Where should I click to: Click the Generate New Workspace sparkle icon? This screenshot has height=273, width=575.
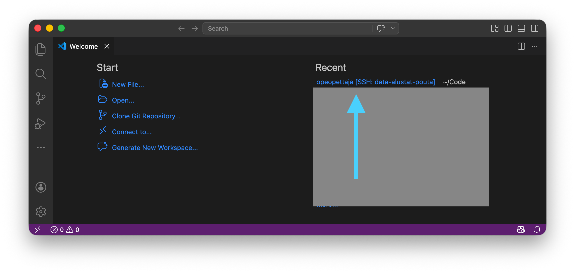[x=103, y=146]
